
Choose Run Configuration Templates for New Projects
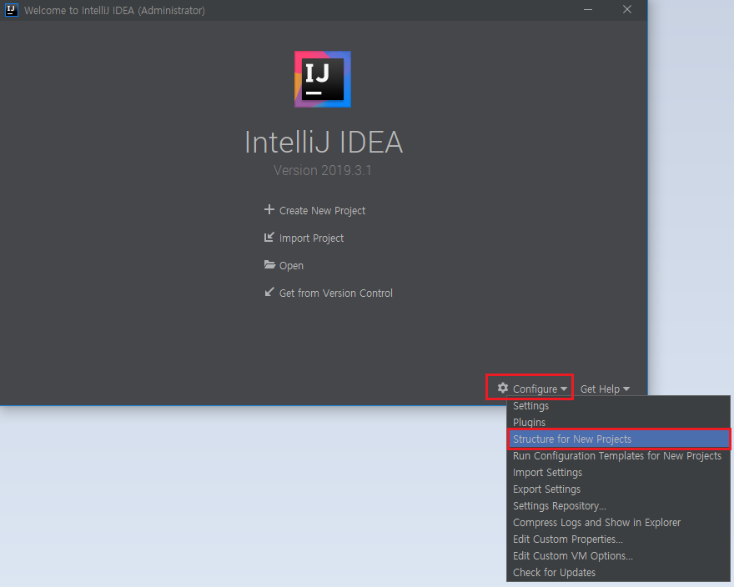pyautogui.click(x=618, y=456)
